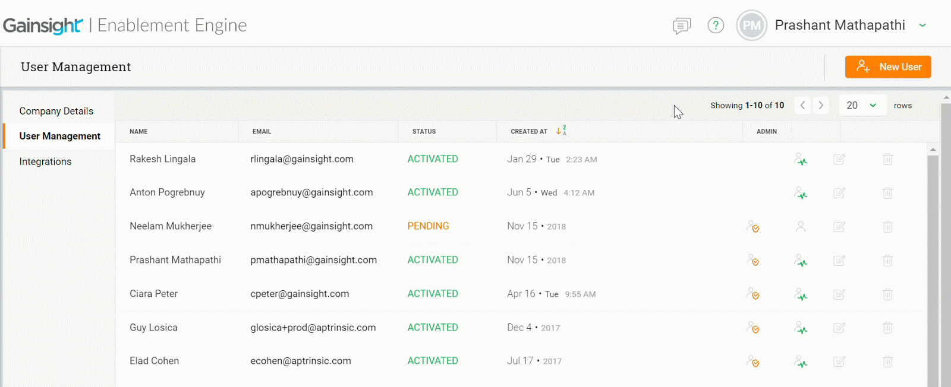This screenshot has height=387, width=951.
Task: Open the help question mark icon
Action: 716,26
